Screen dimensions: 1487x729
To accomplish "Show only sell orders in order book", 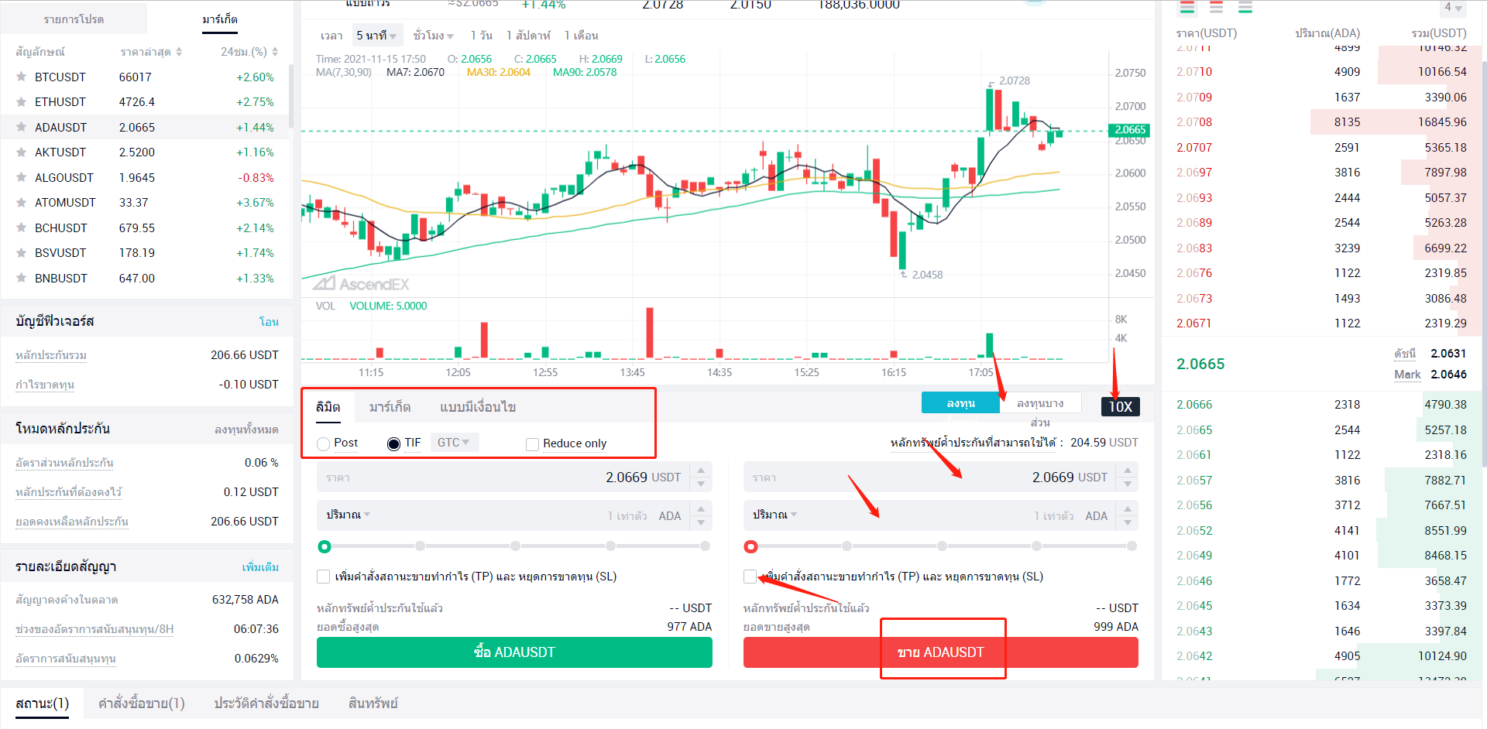I will (x=1216, y=8).
